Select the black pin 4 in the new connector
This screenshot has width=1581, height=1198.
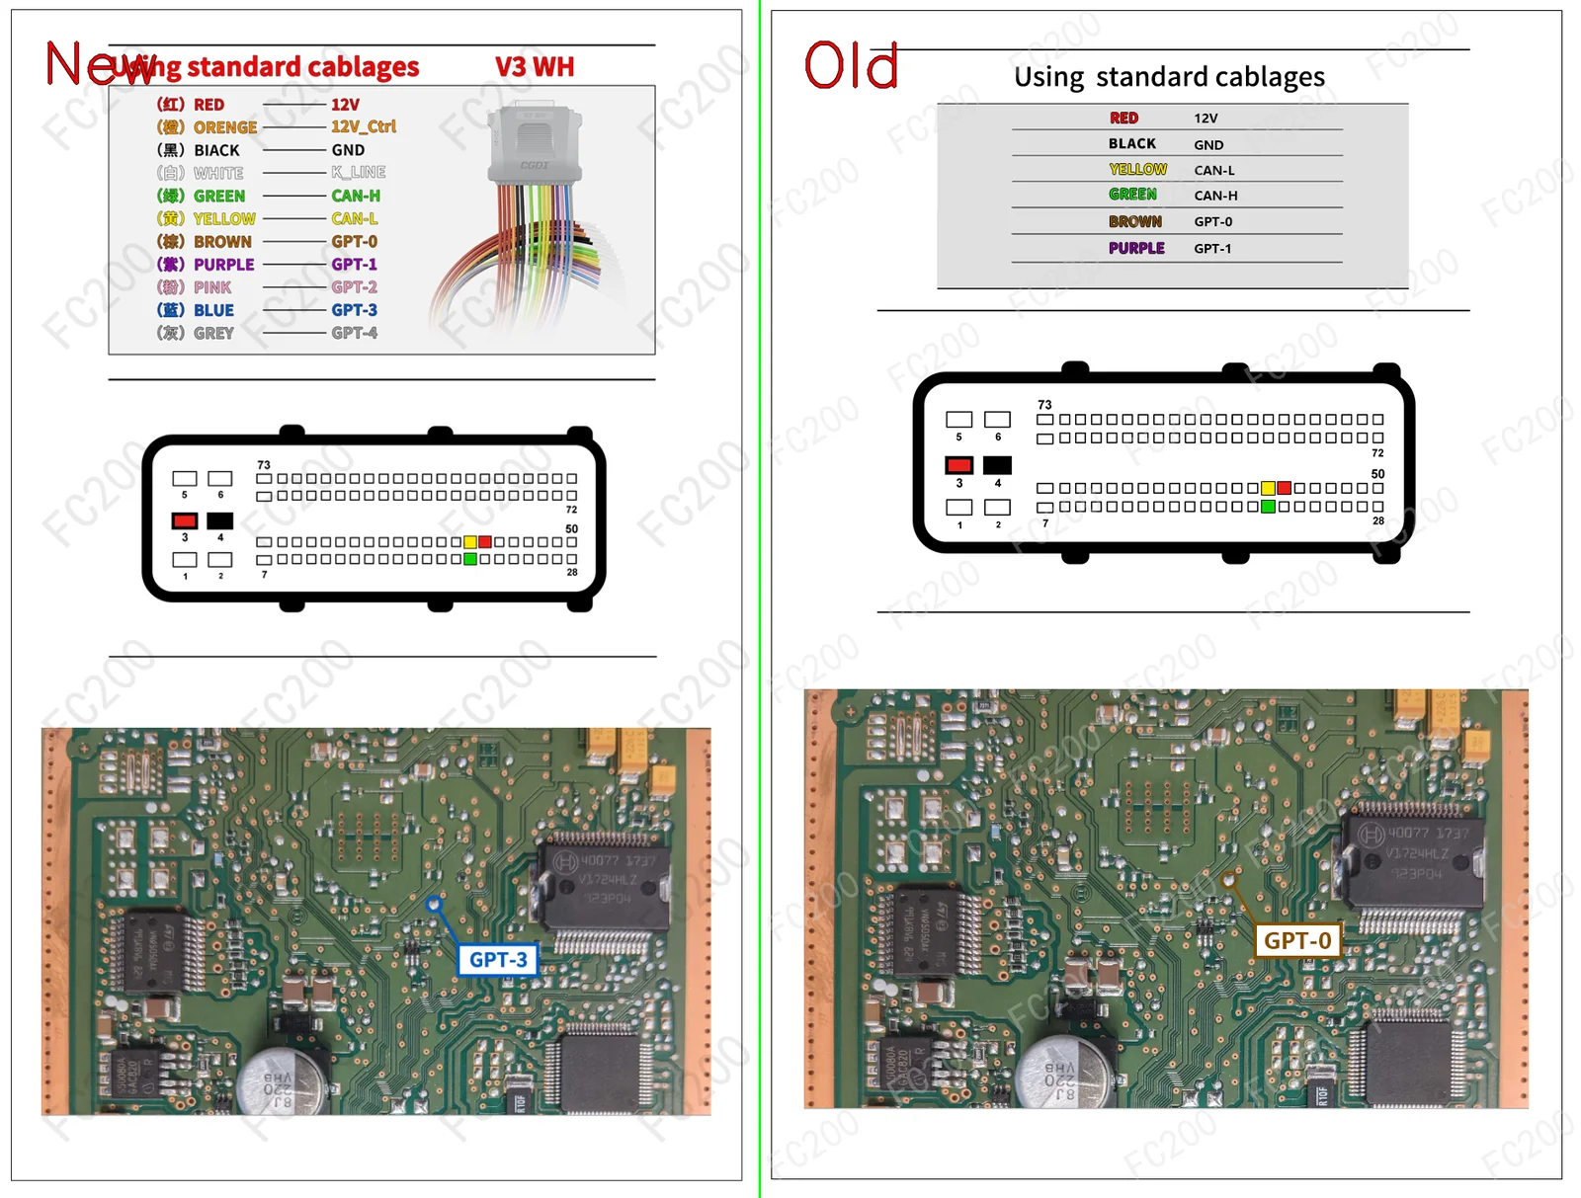[220, 520]
